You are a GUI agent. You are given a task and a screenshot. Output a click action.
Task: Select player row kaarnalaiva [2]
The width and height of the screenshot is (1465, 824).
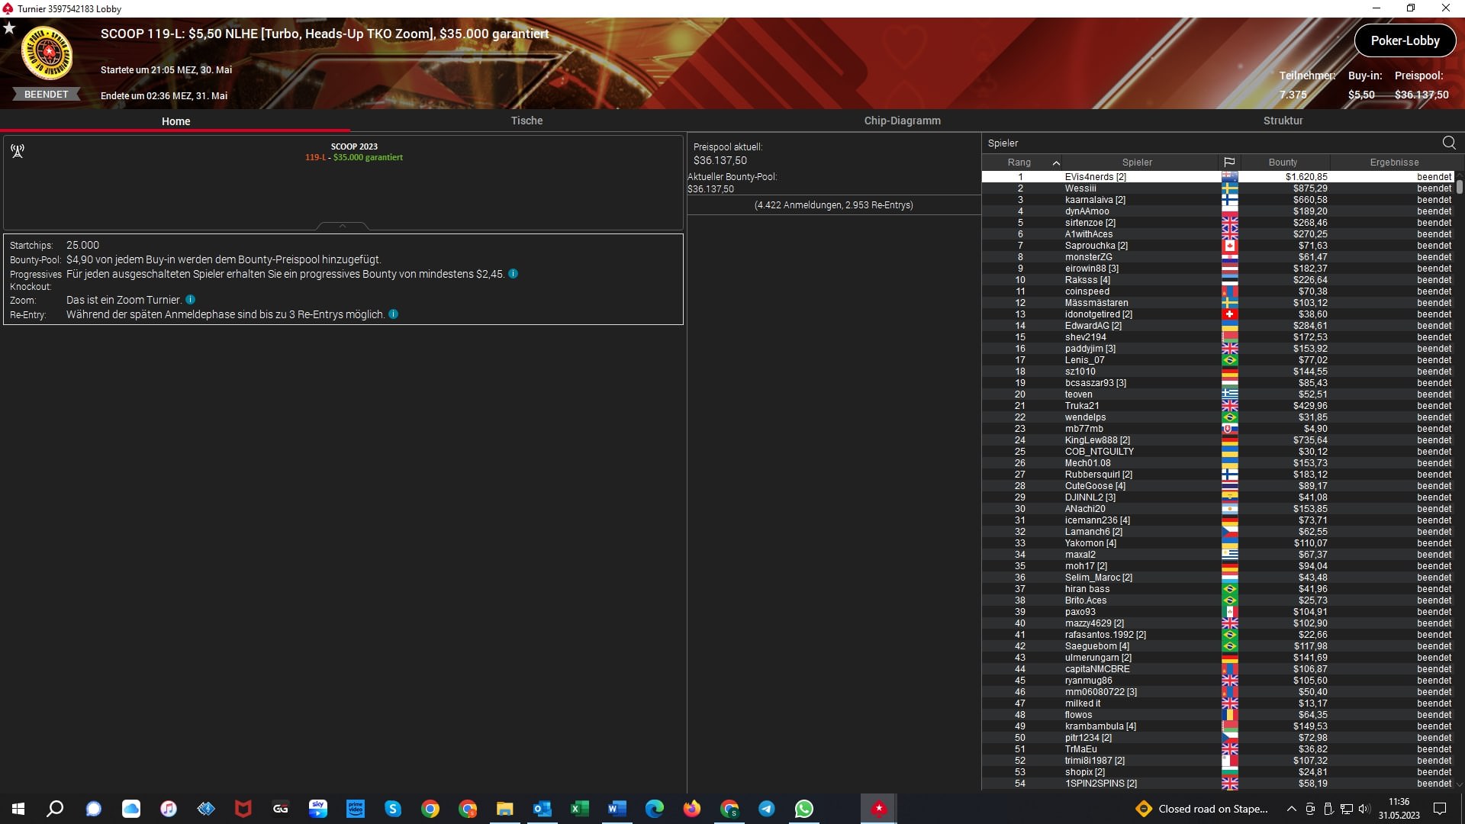(1218, 200)
